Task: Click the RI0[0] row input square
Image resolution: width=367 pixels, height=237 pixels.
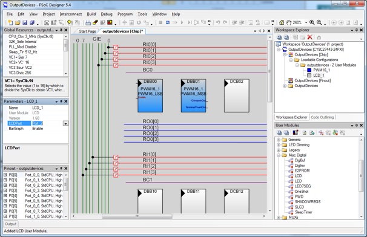Action: (x=116, y=47)
